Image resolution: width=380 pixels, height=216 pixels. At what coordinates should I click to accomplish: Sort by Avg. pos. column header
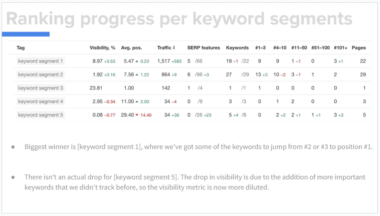click(x=131, y=48)
